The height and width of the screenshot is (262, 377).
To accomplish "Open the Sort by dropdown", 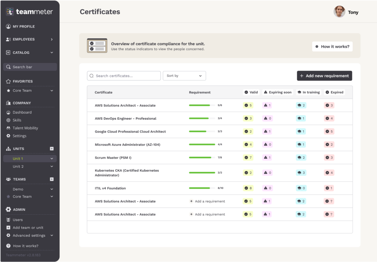I will [184, 76].
